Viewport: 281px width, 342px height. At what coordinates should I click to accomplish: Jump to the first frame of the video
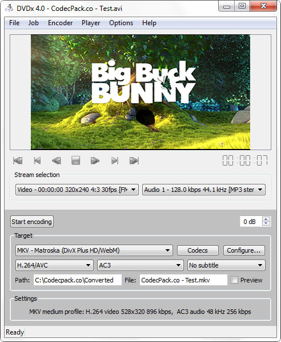[x=18, y=160]
